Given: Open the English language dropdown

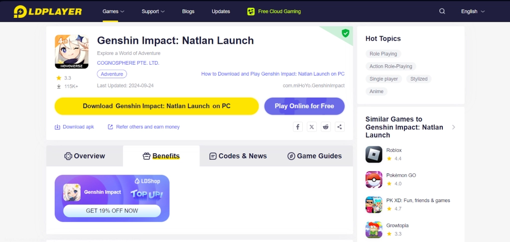Looking at the screenshot, I should click(473, 11).
